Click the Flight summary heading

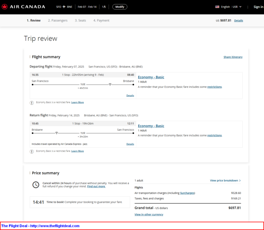46,57
